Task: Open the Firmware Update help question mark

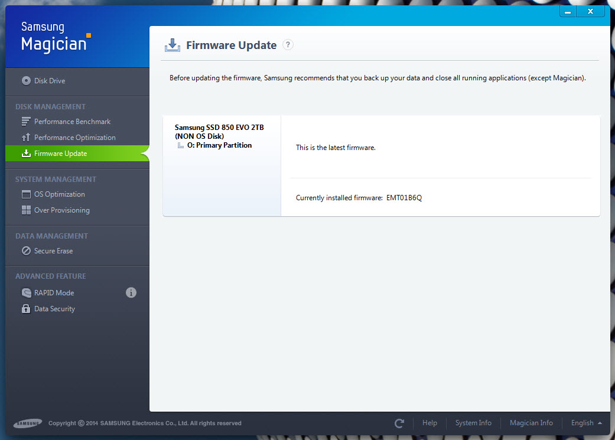Action: click(288, 45)
